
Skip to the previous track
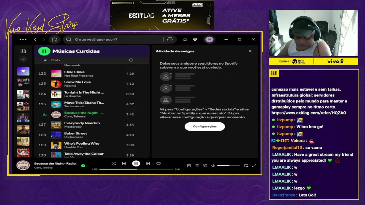(x=124, y=163)
